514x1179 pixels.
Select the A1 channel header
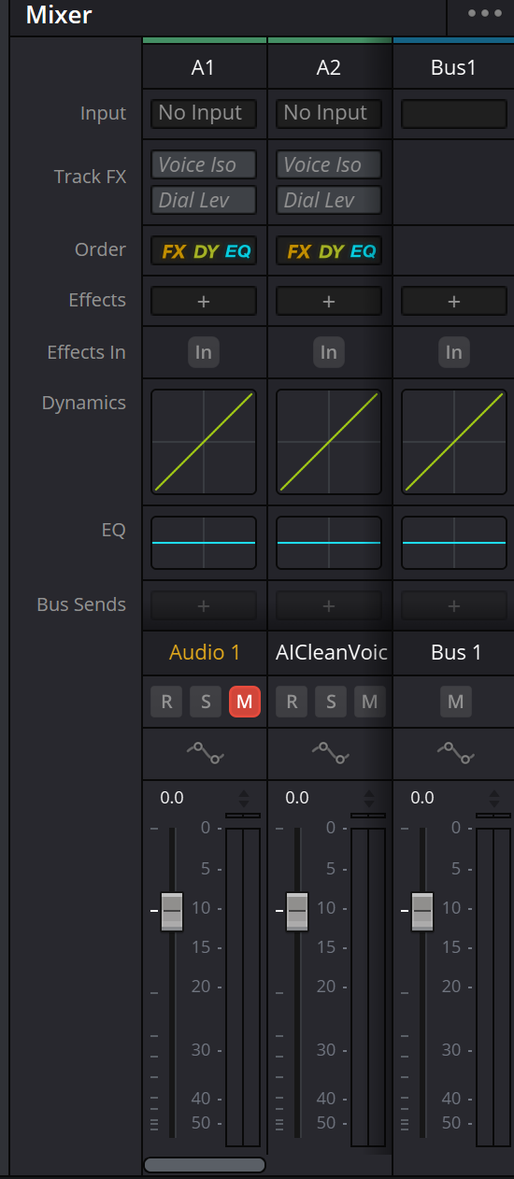[204, 67]
